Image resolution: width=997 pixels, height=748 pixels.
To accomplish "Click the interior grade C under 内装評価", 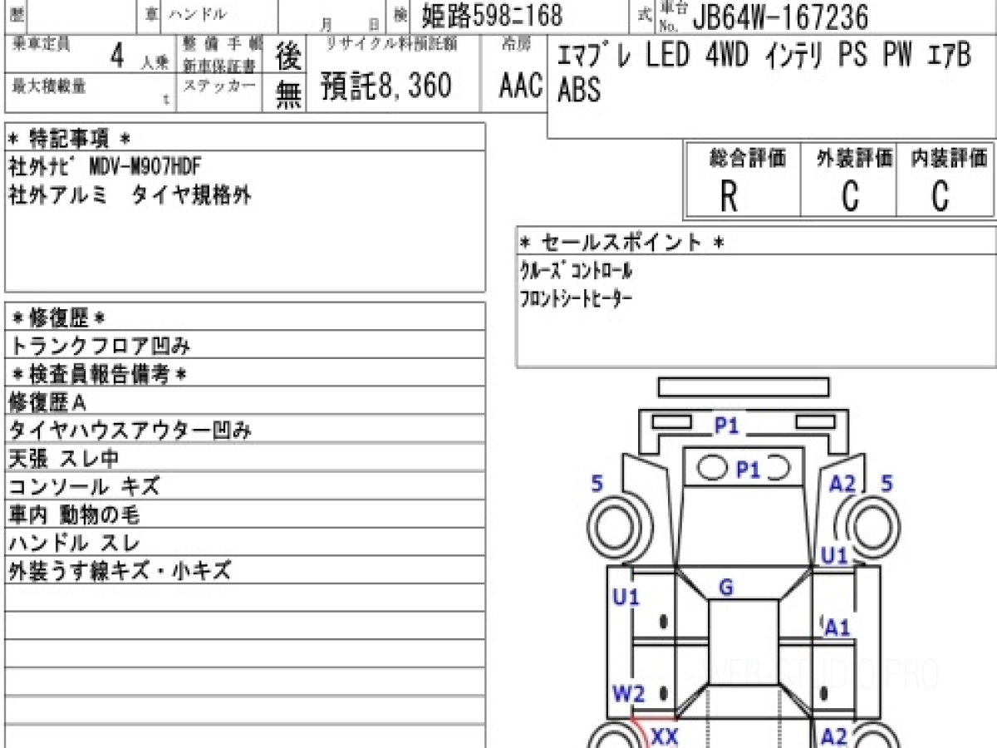I will (x=940, y=197).
